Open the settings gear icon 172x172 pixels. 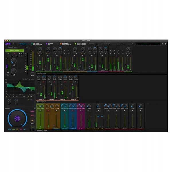tap(165, 44)
